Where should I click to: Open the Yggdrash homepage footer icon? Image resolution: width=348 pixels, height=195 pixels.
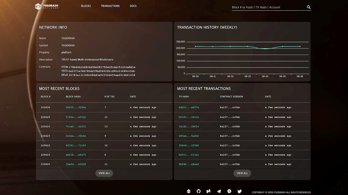(x=188, y=191)
